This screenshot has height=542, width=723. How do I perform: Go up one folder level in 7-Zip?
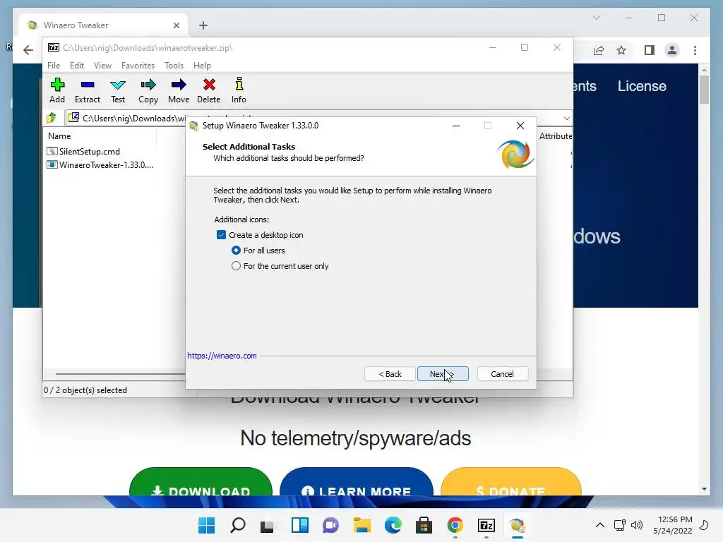pos(52,118)
